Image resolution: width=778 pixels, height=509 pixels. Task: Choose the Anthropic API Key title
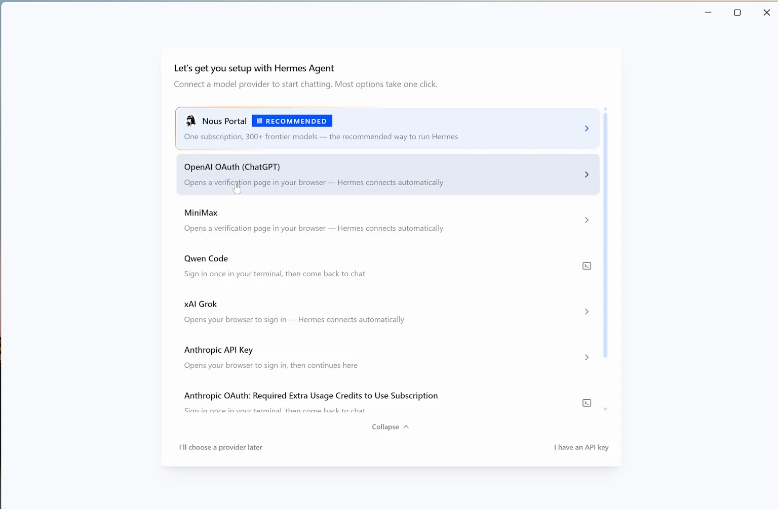(218, 350)
